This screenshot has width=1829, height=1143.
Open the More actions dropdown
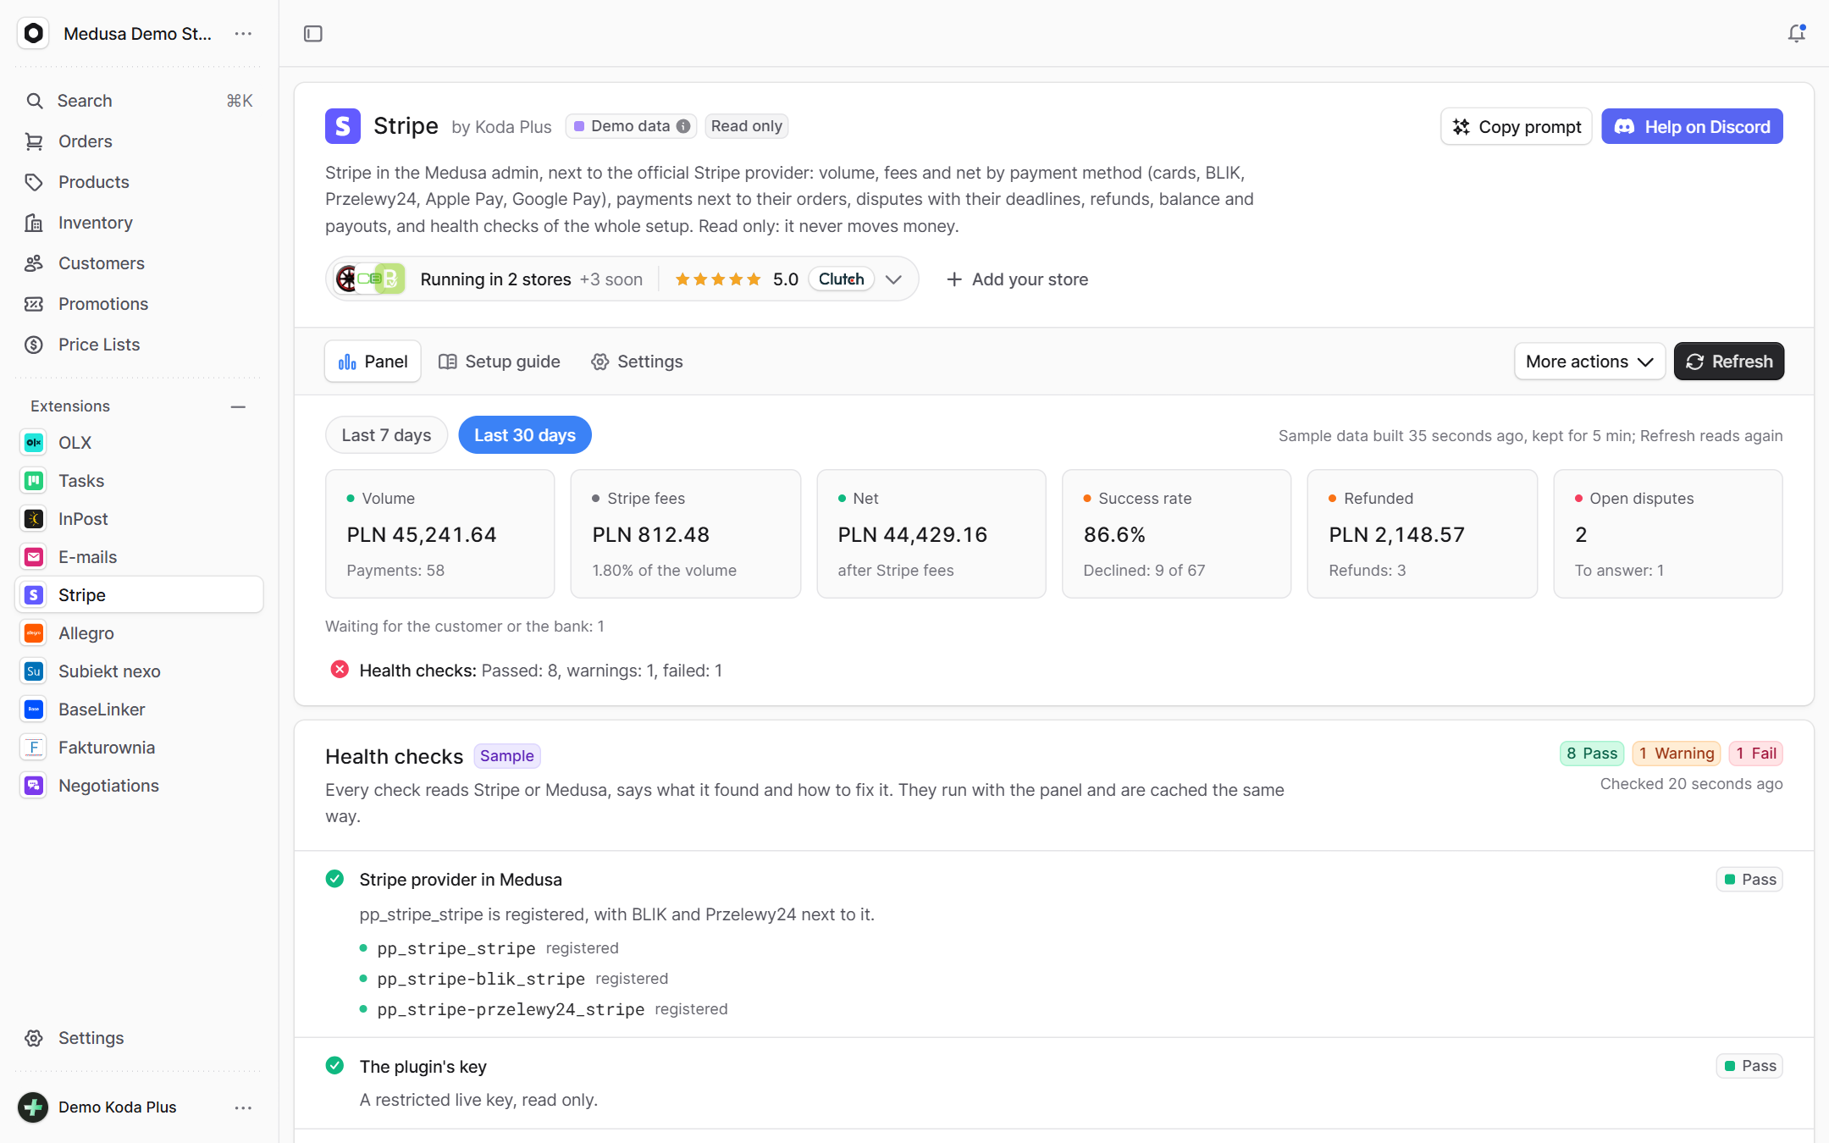pyautogui.click(x=1589, y=362)
